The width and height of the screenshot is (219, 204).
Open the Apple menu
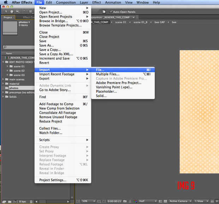(6, 2)
